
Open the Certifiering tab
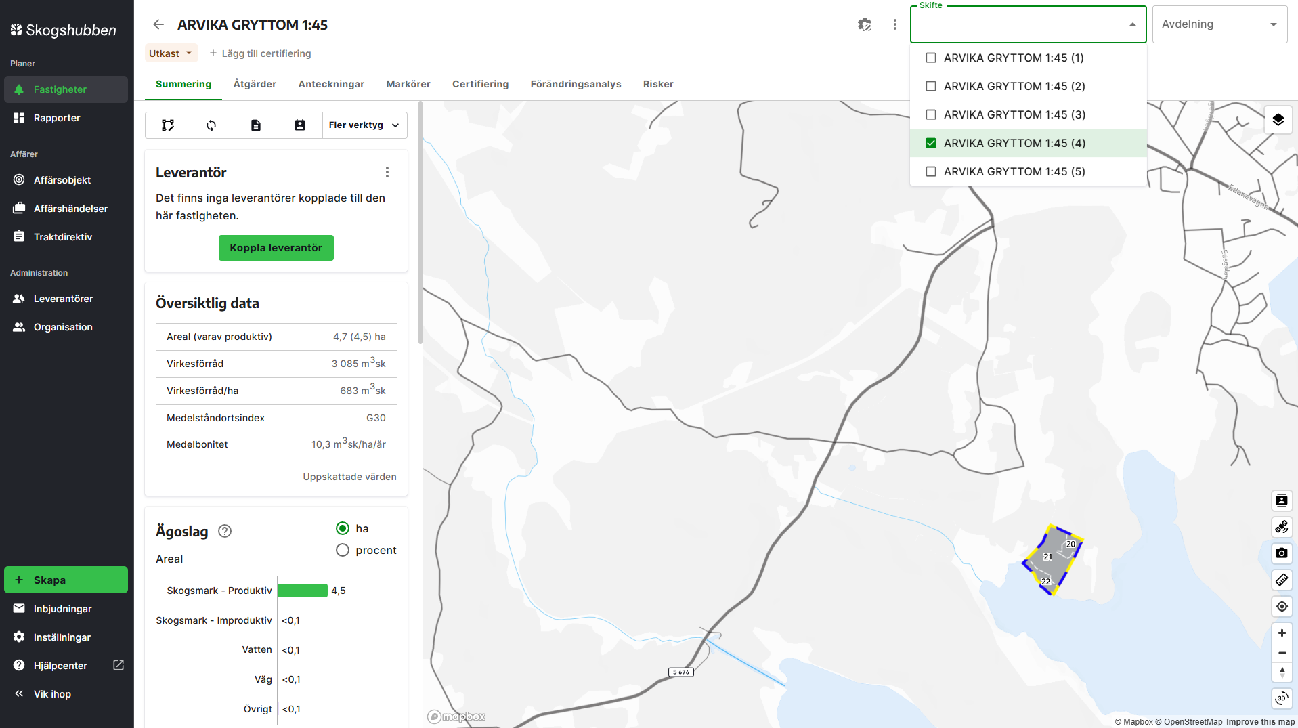[x=480, y=84]
